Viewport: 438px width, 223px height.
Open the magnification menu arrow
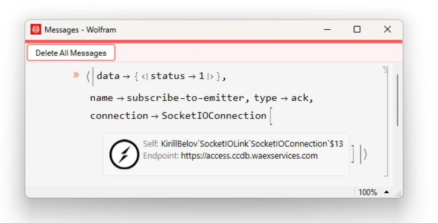click(387, 192)
